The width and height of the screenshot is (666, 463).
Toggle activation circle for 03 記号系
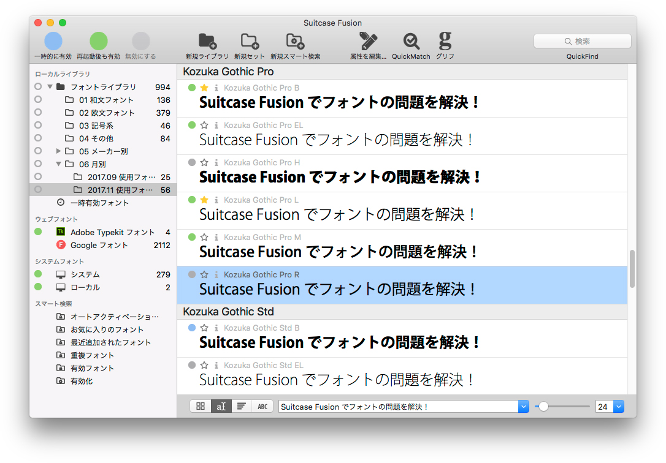[x=38, y=125]
